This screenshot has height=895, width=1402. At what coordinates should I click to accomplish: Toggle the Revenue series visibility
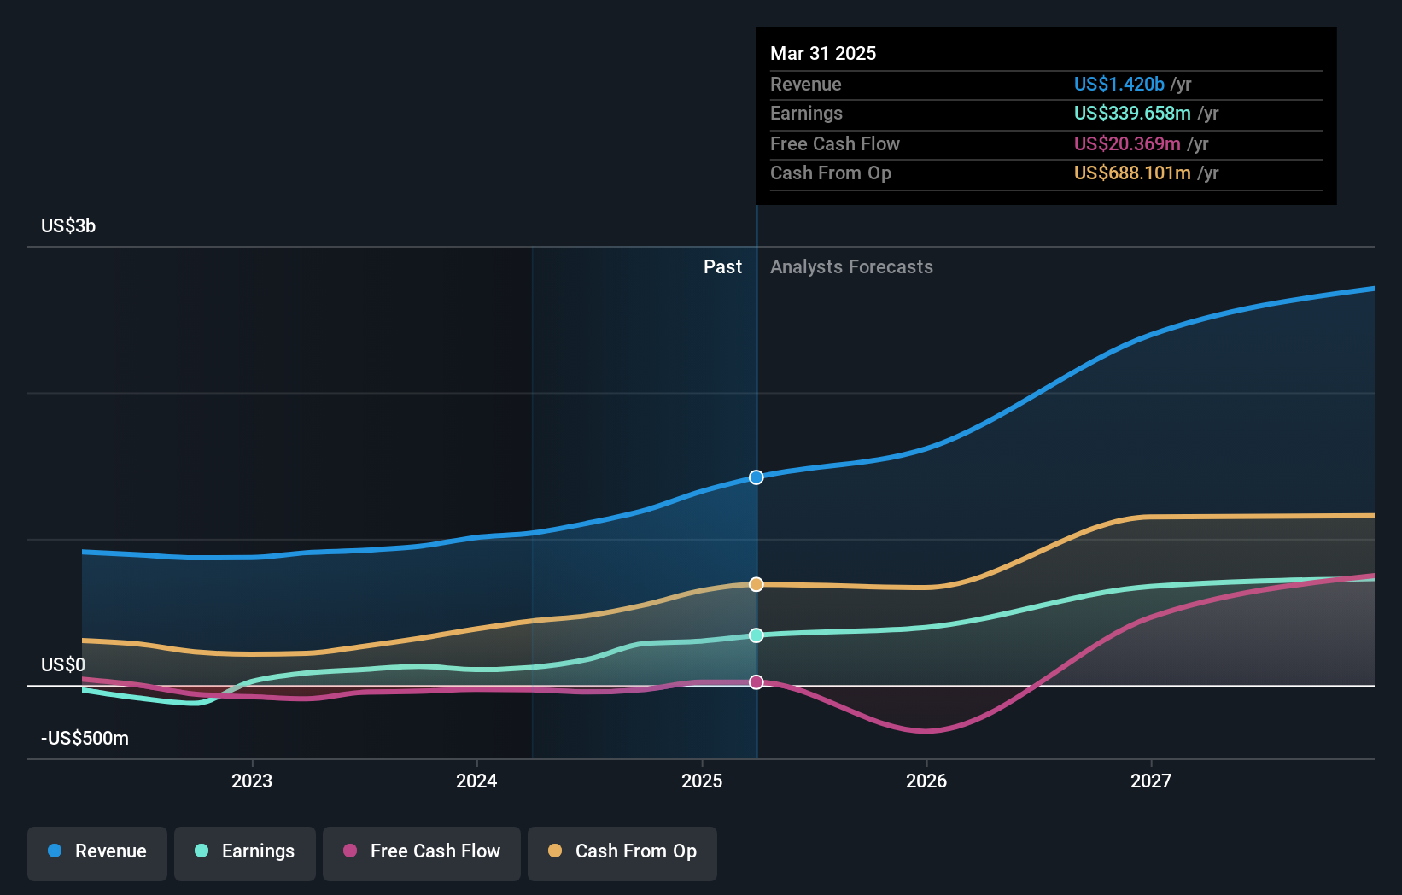coord(96,851)
